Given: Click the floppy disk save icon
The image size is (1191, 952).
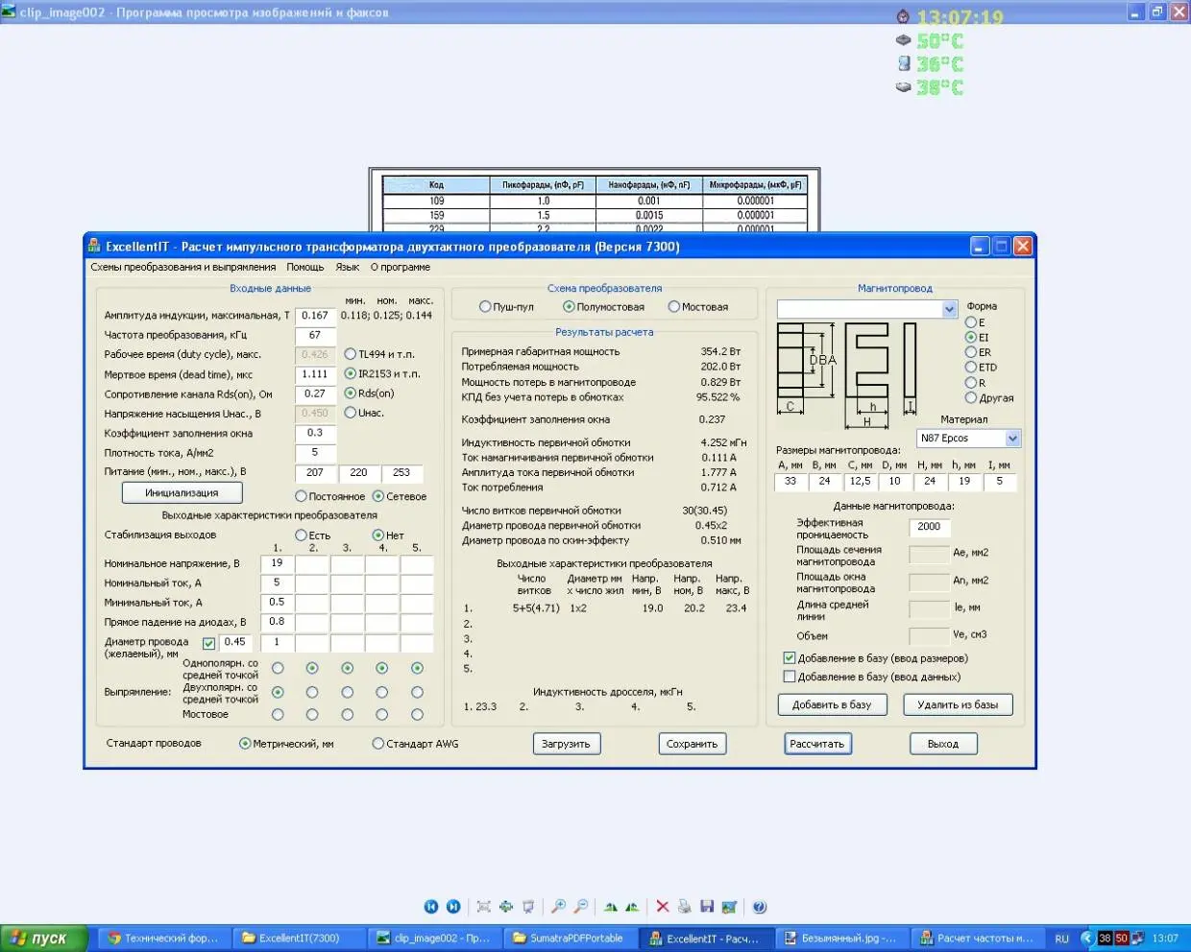Looking at the screenshot, I should pos(707,907).
